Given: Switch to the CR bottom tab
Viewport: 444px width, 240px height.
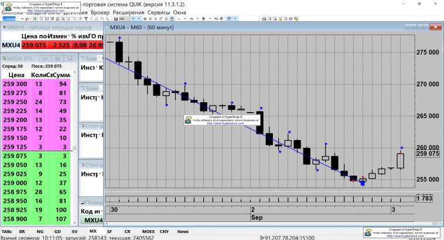Looking at the screenshot, I should (x=128, y=231).
